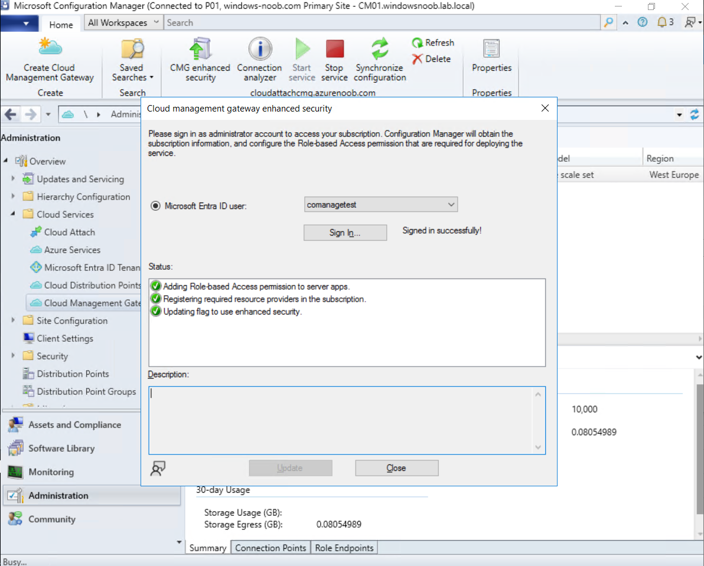Open Properties from the ribbon

(x=491, y=56)
